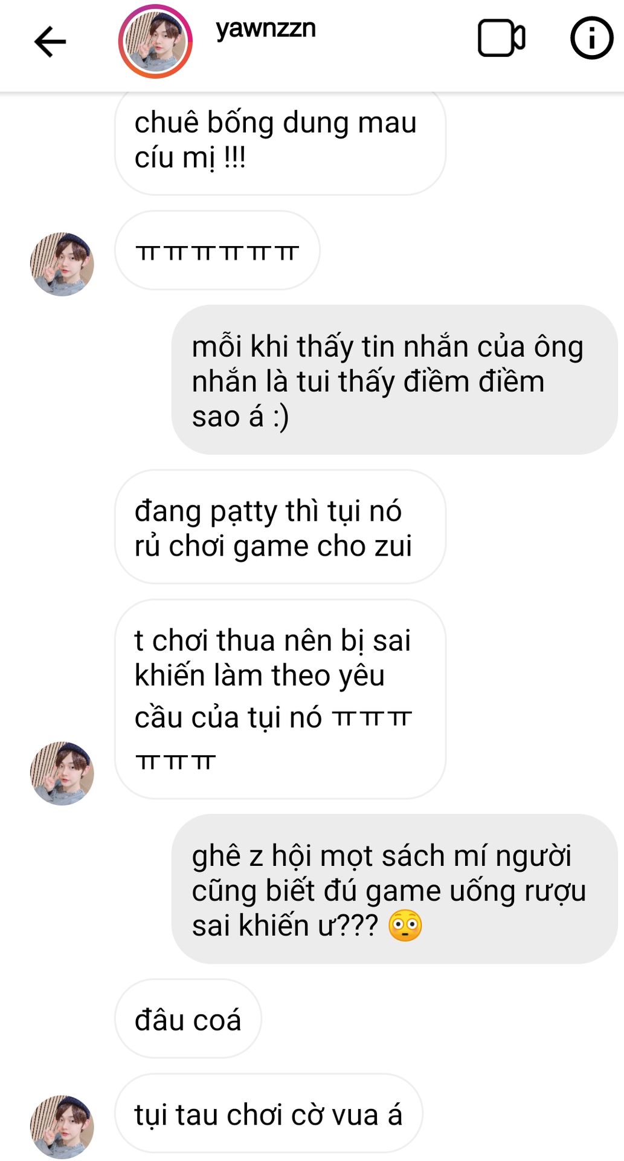The image size is (624, 1161).
Task: Tap sender avatar beside 'tụi tau chơi cờ vua á'
Action: coord(62,1127)
